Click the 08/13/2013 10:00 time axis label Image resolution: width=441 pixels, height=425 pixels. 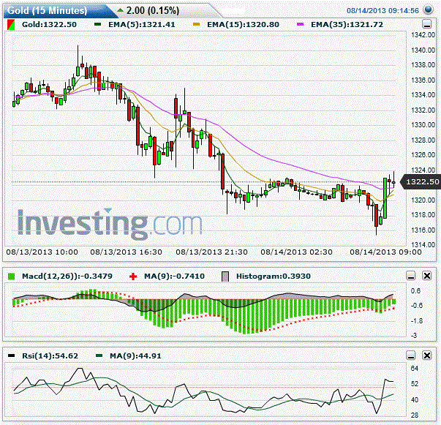(x=42, y=252)
